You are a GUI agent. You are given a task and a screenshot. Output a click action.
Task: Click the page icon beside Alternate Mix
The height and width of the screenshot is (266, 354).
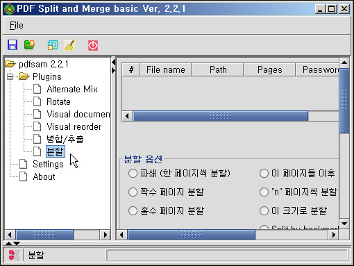point(37,89)
